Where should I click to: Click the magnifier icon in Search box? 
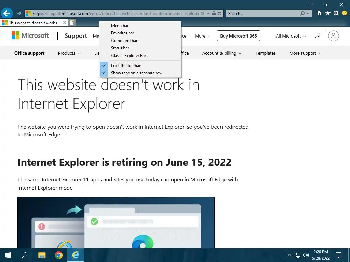(302, 13)
